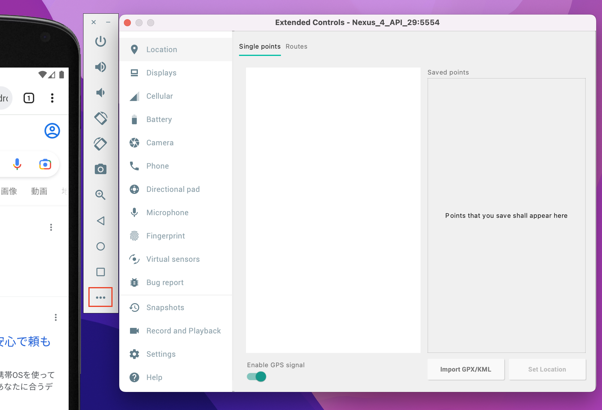Click the Import GPX/KML button
Viewport: 602px width, 410px height.
(465, 369)
